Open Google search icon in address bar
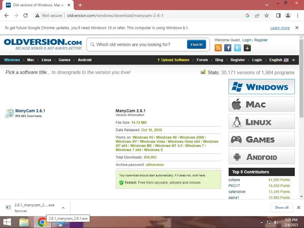This screenshot has height=228, width=304. coord(247,15)
